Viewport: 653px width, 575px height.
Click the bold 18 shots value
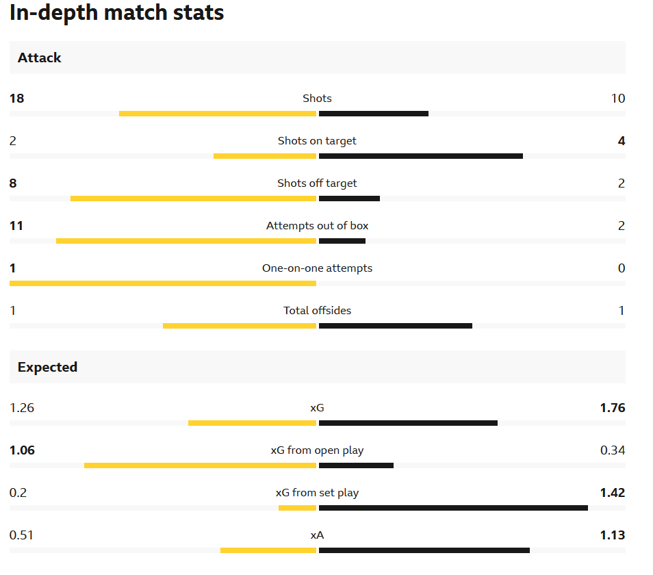click(x=17, y=99)
